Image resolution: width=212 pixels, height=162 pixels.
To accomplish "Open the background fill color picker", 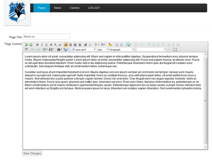I will (x=103, y=45).
